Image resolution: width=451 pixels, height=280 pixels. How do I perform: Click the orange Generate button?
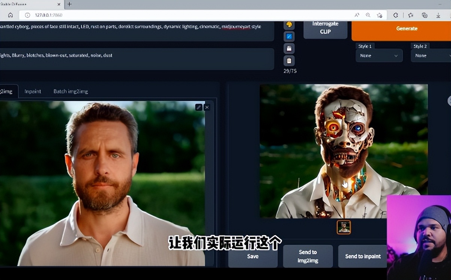point(406,28)
